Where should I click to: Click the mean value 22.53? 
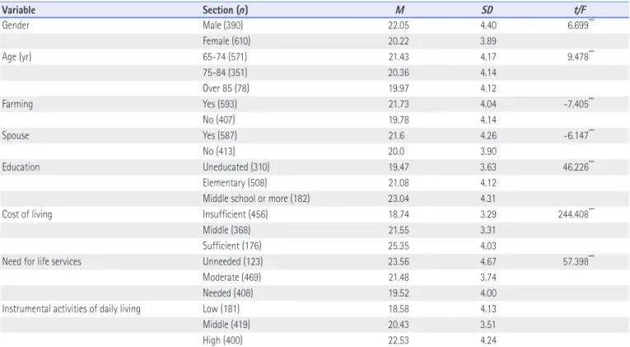click(x=399, y=340)
